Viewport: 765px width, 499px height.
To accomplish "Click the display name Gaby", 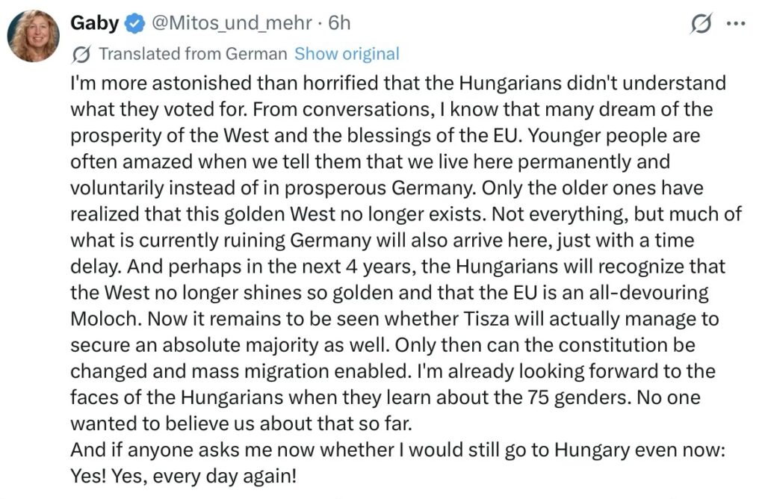I will pyautogui.click(x=94, y=23).
